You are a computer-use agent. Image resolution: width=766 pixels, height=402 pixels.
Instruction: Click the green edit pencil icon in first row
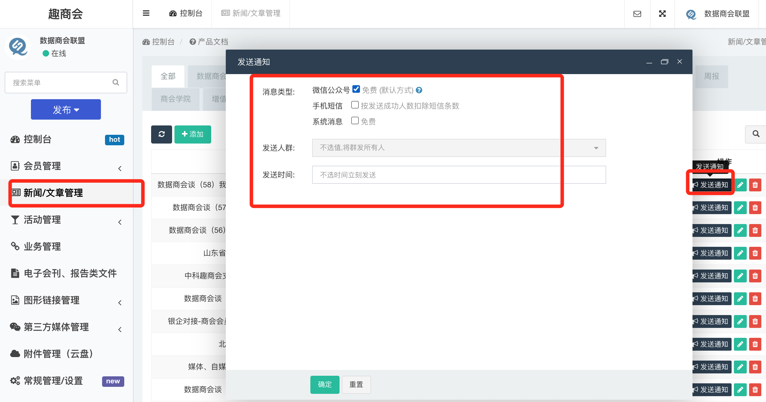(740, 185)
